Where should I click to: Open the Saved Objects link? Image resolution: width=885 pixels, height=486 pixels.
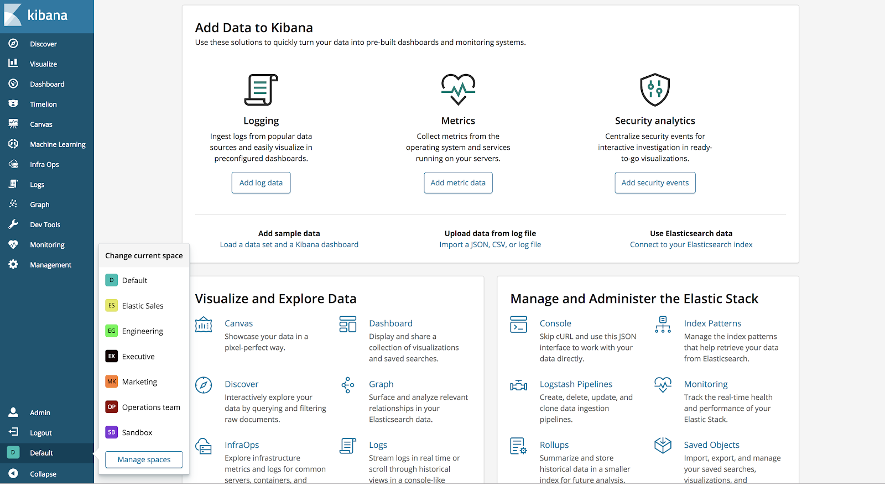click(711, 445)
